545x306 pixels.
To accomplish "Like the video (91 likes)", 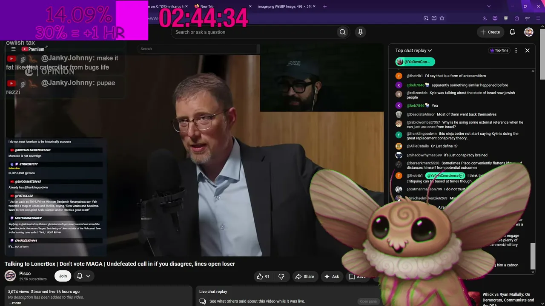I will [x=263, y=276].
